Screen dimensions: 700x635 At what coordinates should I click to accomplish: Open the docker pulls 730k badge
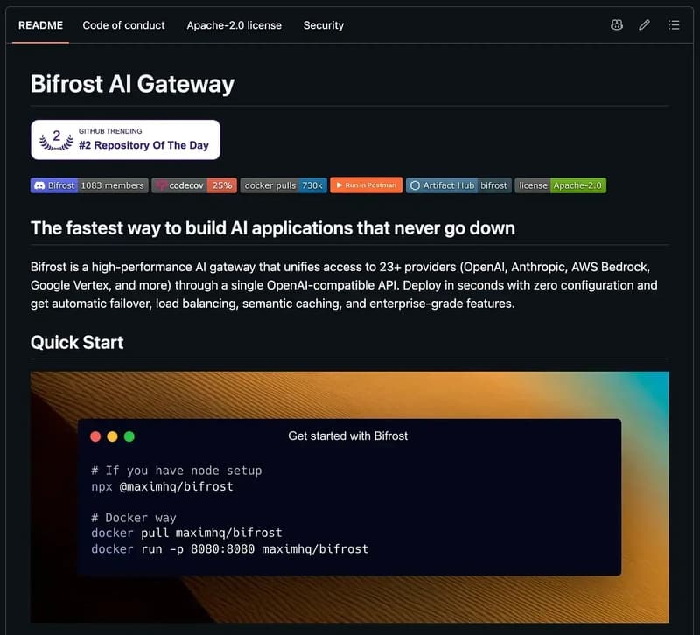click(x=283, y=185)
